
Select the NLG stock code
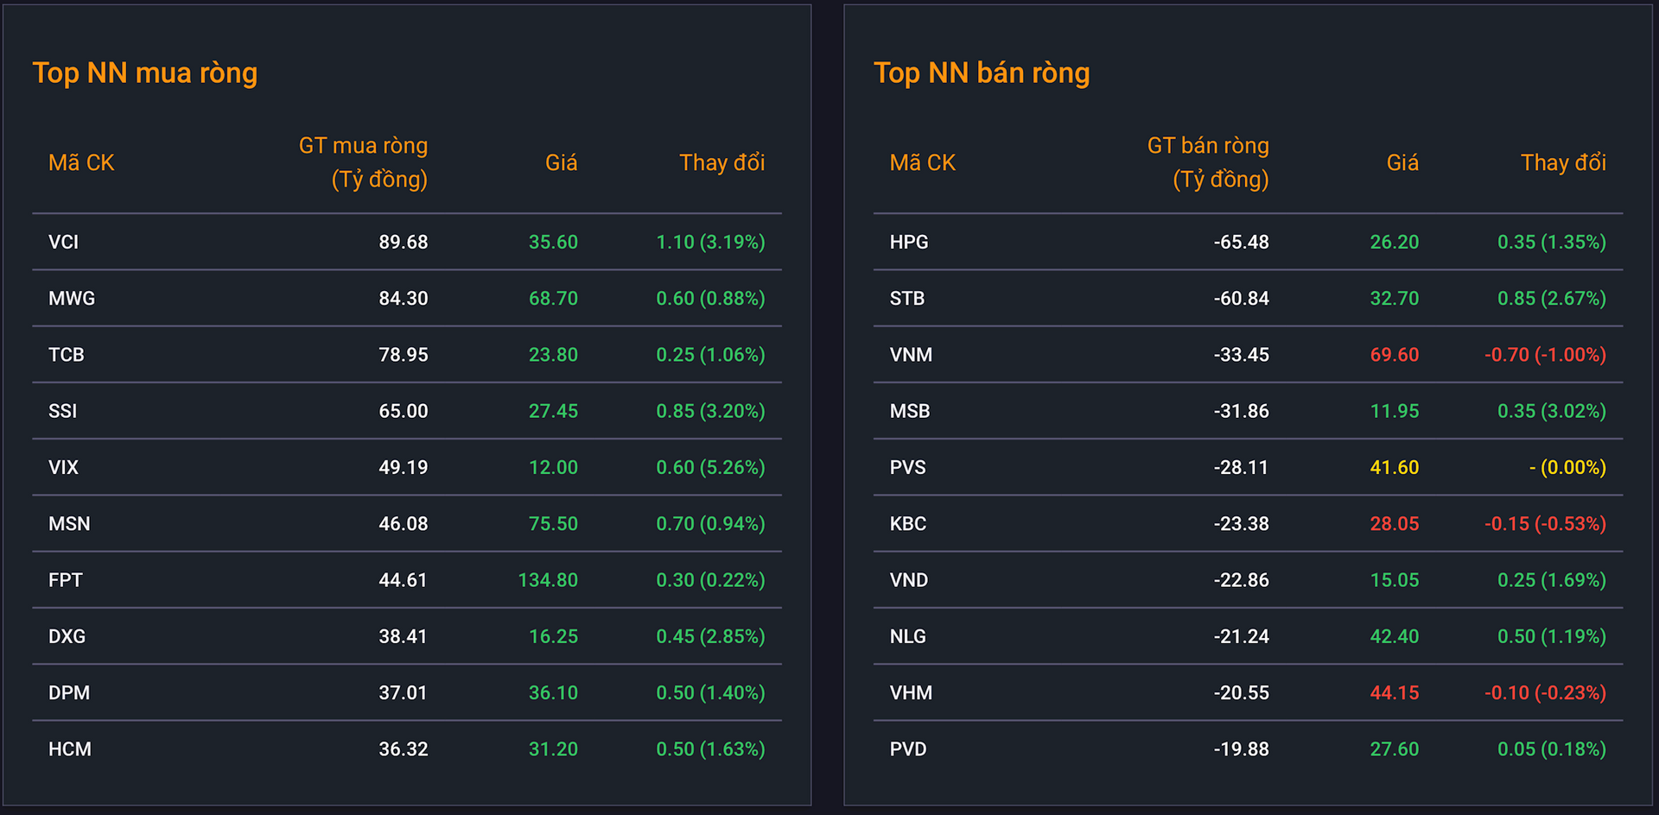click(x=908, y=636)
